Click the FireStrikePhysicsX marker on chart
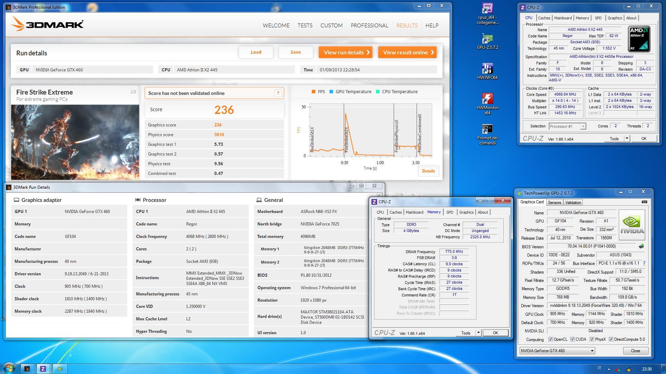This screenshot has height=374, width=666. [x=396, y=136]
